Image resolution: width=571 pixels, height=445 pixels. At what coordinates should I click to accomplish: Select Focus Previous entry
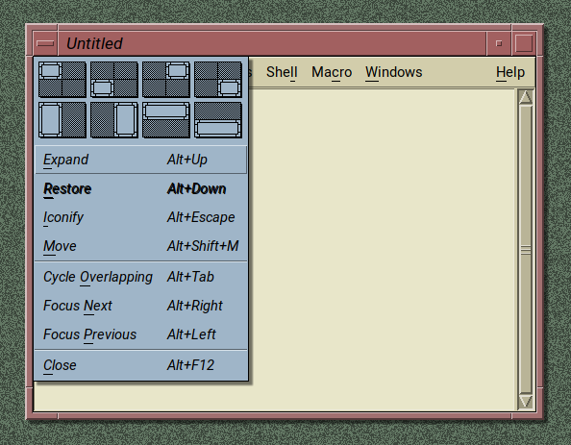point(141,334)
